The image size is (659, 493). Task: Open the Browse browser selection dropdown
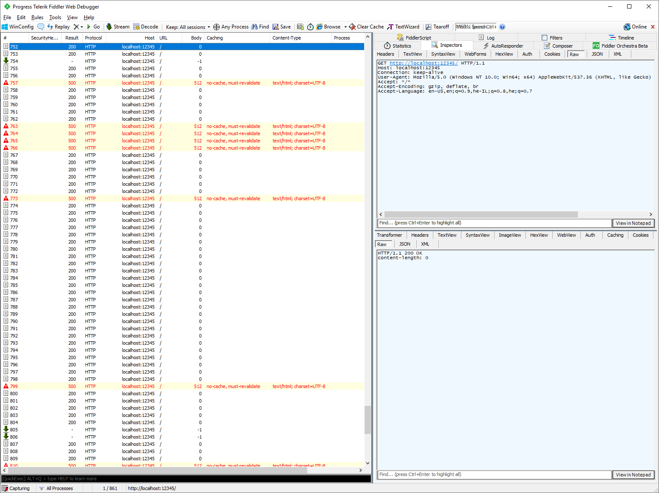pyautogui.click(x=346, y=26)
